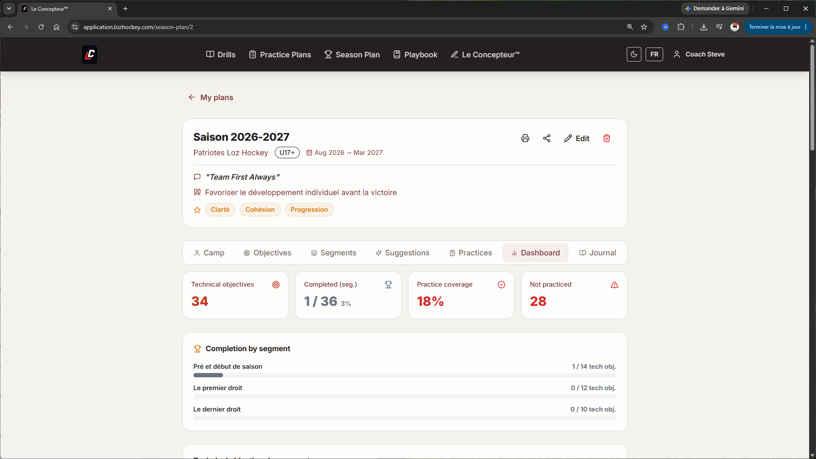Go to Practice Plans
This screenshot has height=459, width=816.
point(280,54)
